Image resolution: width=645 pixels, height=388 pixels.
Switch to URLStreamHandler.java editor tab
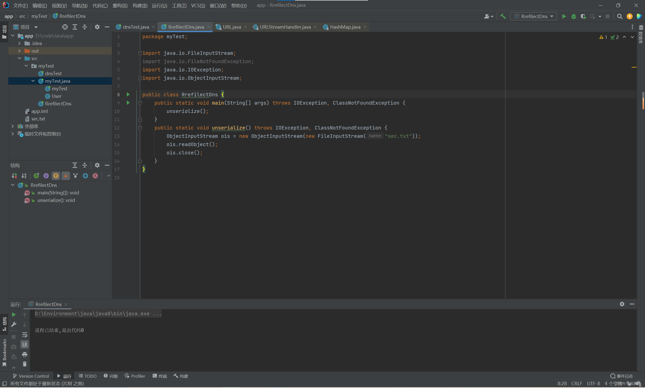coord(285,27)
